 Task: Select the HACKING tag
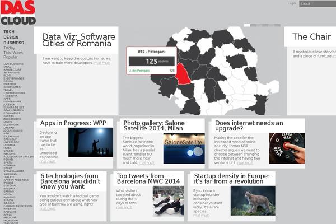click(x=10, y=153)
